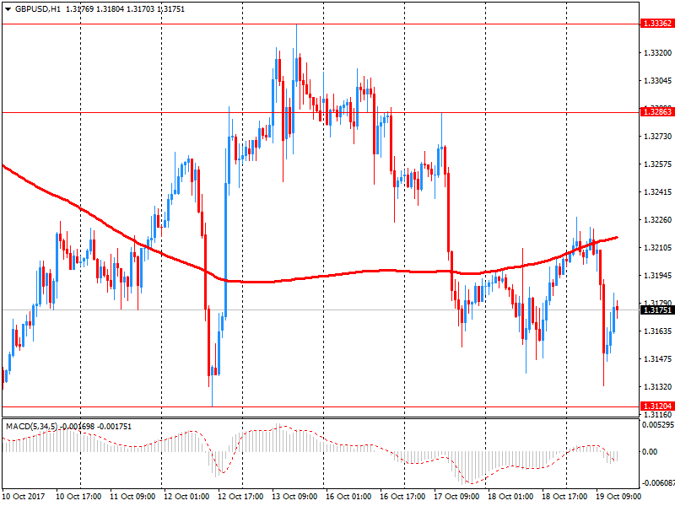Click the 10 Oct 17:00 time axis label
This screenshot has height=506, width=675.
[x=78, y=497]
